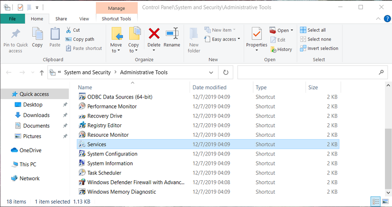Click the Up one level arrow
This screenshot has width=392, height=207.
[42, 73]
